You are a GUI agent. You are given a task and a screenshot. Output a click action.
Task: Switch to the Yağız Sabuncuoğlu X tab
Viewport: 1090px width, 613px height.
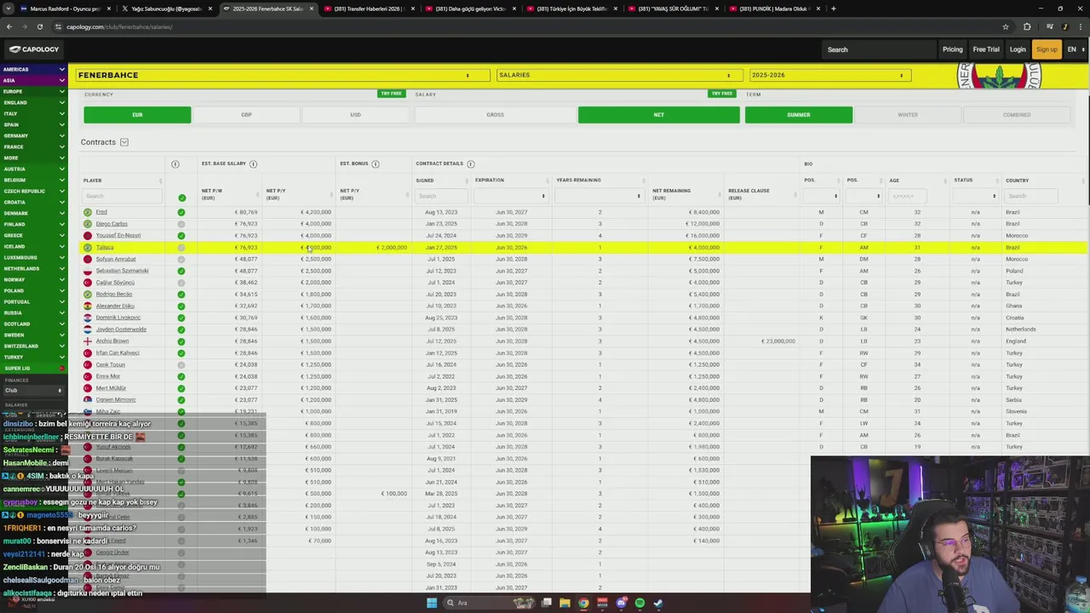166,9
